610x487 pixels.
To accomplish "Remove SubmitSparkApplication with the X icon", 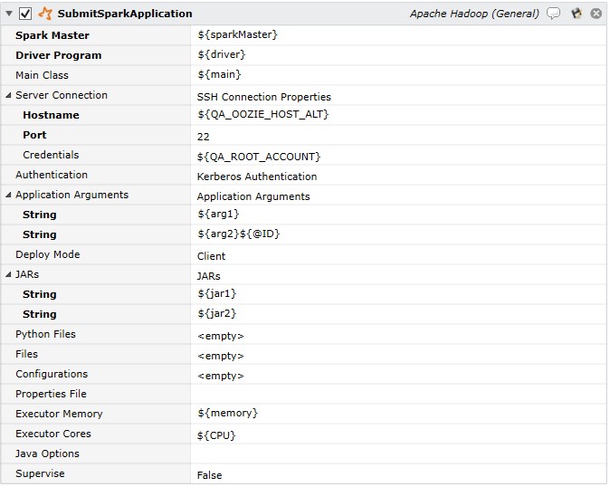I will 596,14.
